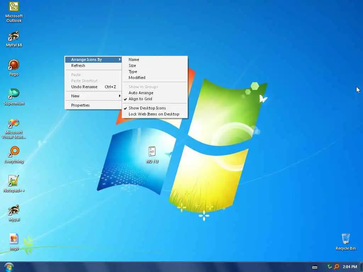Click the Show Desktop strip beside clock
Viewport: 363px width, 272px height.
click(361, 267)
